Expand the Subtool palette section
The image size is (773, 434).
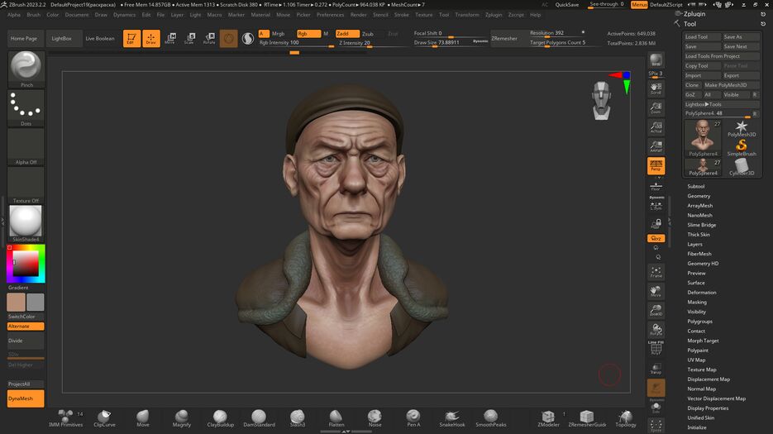[x=695, y=187]
